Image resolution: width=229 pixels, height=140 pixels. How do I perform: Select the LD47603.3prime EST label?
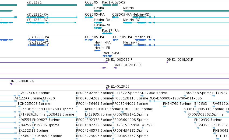[60, 109]
